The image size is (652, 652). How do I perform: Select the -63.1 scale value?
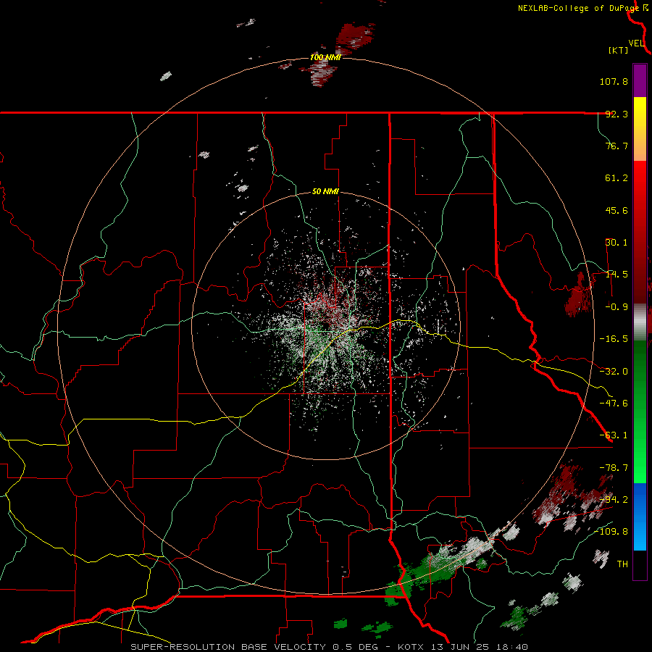pos(614,435)
